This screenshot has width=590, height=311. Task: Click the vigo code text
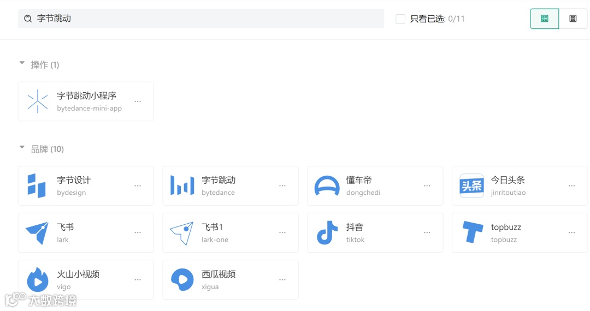63,287
